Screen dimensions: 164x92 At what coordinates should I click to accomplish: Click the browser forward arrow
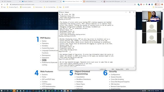(5, 5)
